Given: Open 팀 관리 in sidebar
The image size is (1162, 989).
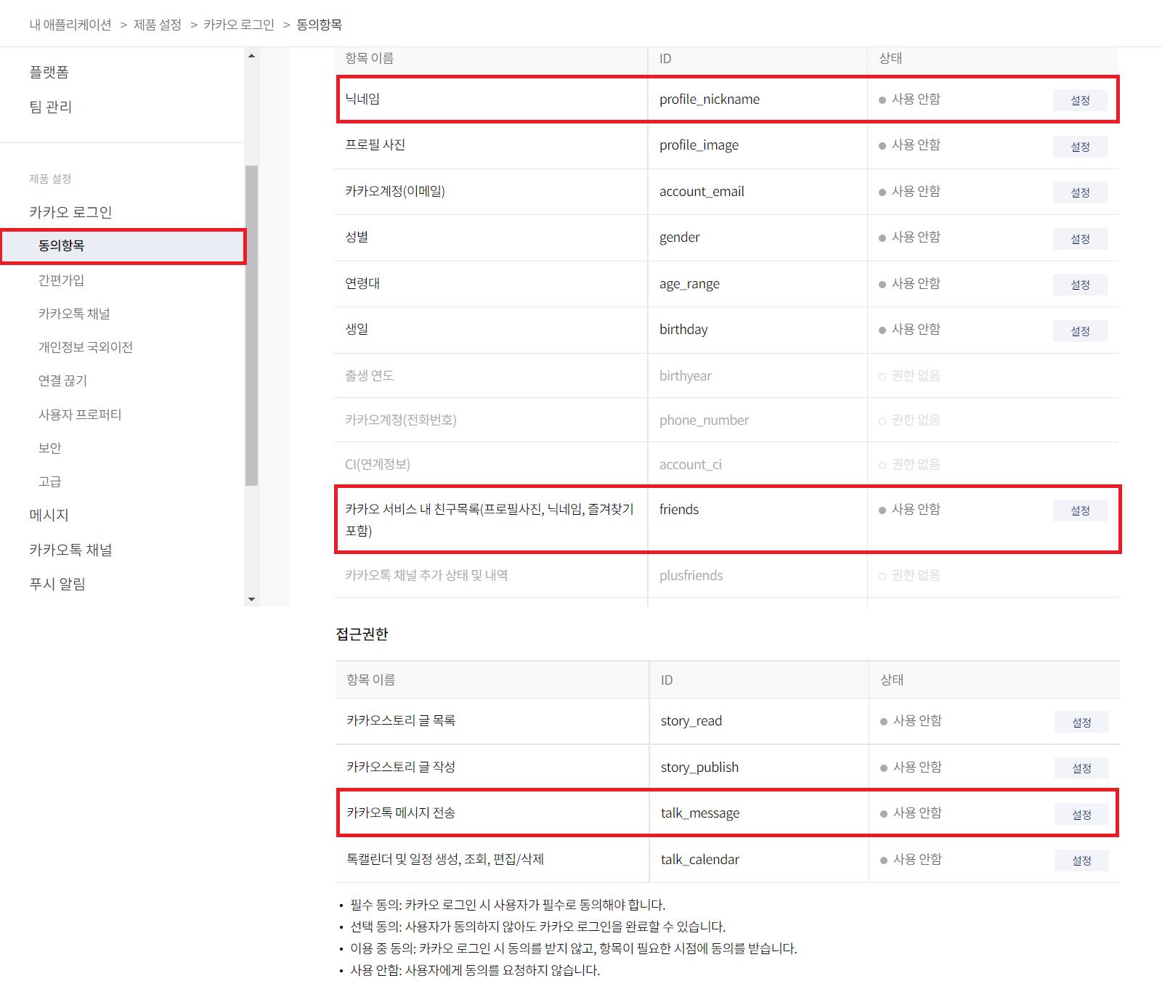Looking at the screenshot, I should pos(50,107).
